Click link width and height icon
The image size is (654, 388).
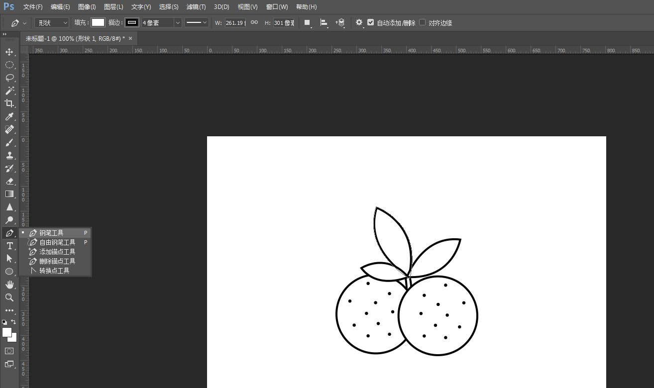[254, 23]
